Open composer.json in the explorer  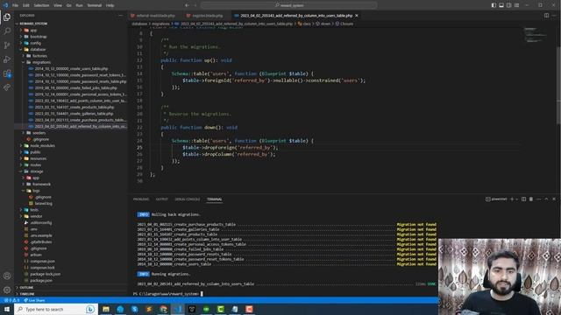[43, 262]
